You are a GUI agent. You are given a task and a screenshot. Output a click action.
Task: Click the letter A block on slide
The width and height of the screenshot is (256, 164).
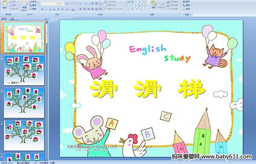click(x=112, y=124)
